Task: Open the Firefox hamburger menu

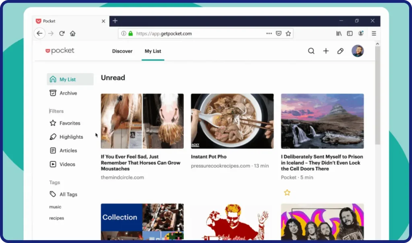Action: point(374,34)
